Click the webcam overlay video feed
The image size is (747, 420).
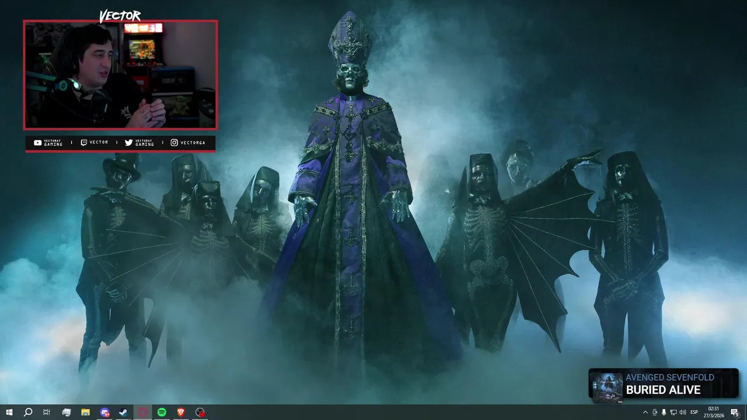tap(120, 75)
